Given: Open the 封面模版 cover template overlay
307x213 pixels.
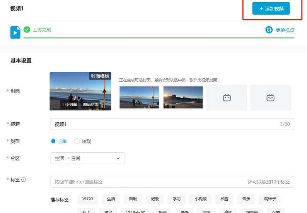Looking at the screenshot, I should [100, 76].
